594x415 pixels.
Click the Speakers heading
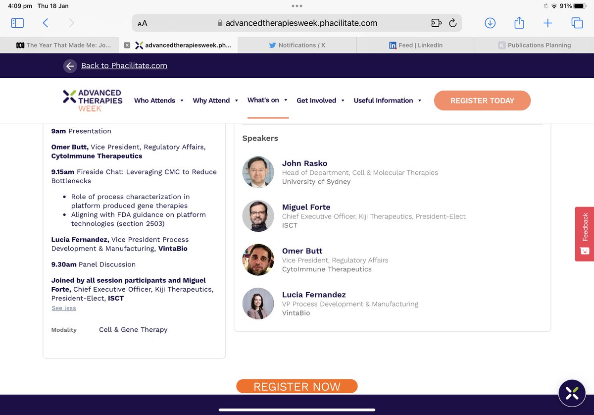point(260,138)
